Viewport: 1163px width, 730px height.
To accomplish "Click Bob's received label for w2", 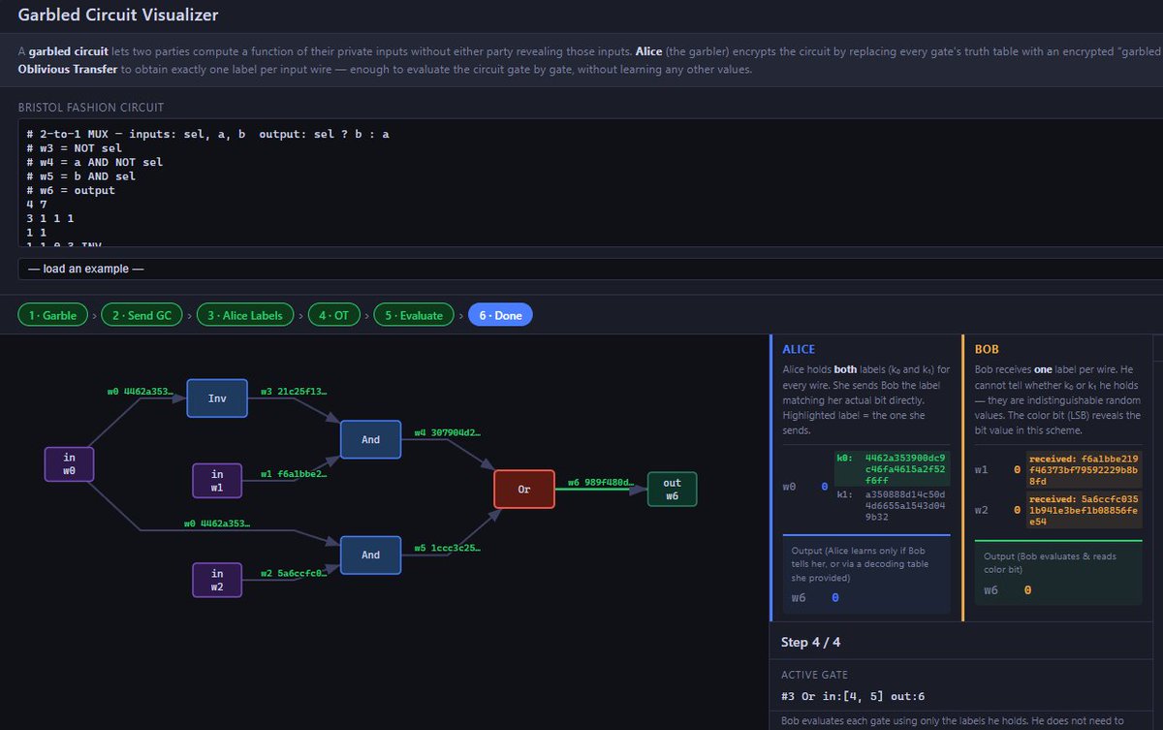I will click(x=1084, y=509).
